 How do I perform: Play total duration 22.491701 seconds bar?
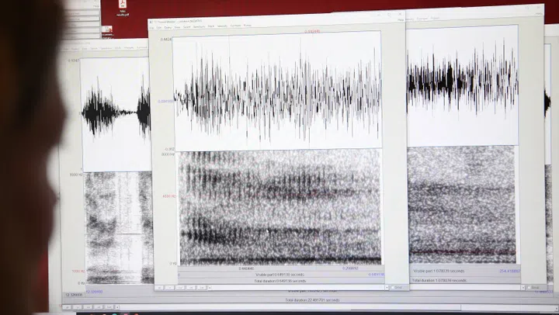coord(311,299)
